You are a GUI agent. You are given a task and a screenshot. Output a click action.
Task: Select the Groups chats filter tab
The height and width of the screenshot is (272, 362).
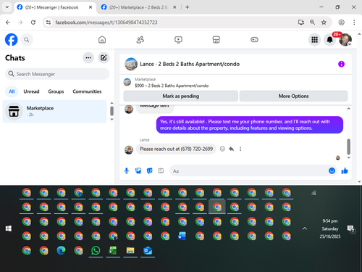click(56, 91)
